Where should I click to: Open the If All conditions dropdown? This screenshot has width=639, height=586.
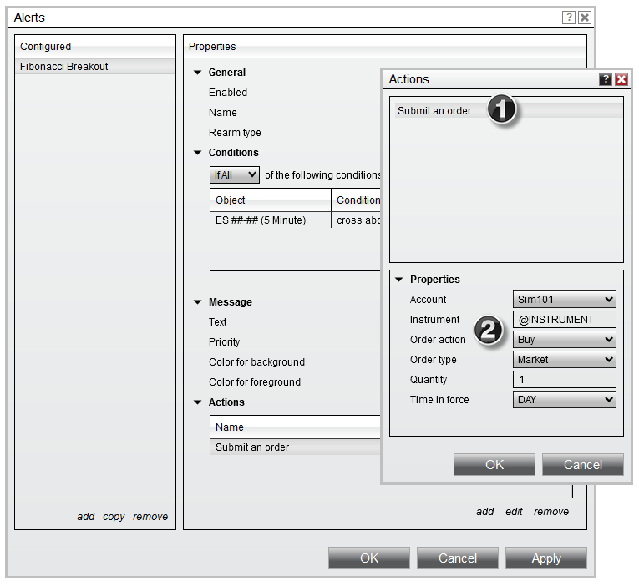[x=234, y=175]
